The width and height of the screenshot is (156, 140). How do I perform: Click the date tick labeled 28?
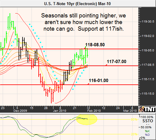coord(46,108)
